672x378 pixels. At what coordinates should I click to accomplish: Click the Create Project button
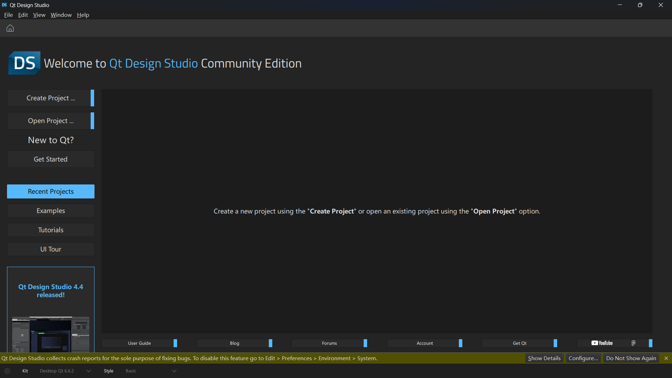point(51,98)
